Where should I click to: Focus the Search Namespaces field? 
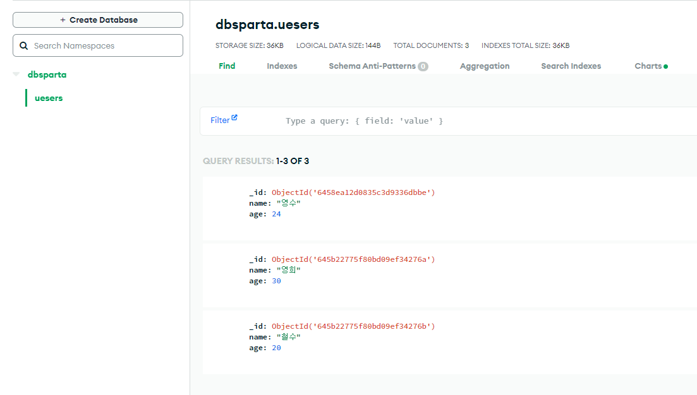(x=98, y=45)
